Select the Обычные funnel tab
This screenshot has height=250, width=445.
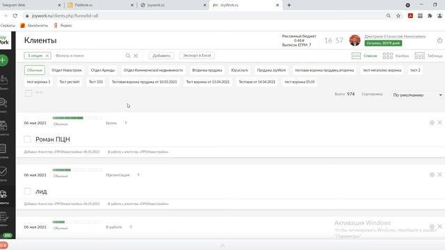[x=35, y=70]
